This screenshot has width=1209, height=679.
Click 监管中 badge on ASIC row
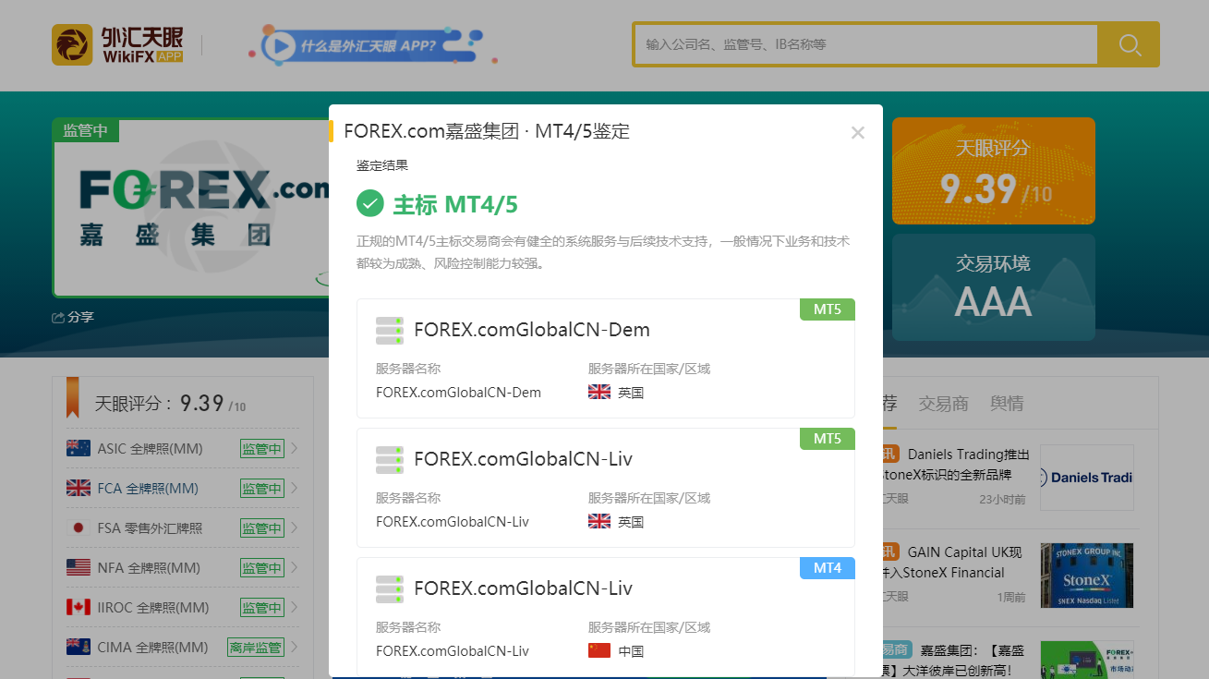click(262, 449)
